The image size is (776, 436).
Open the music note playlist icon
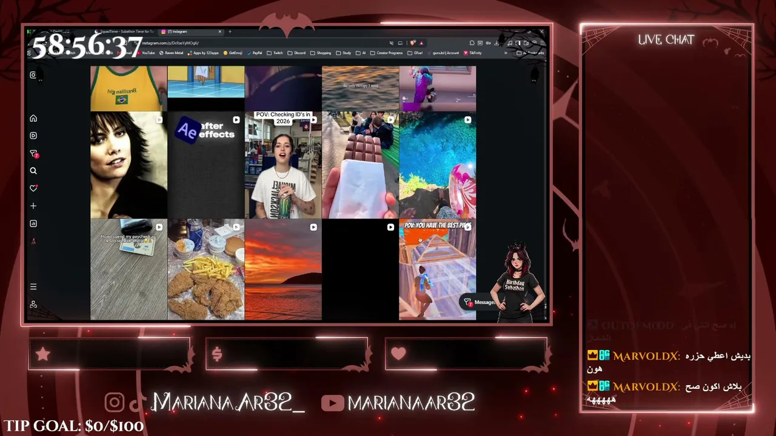pyautogui.click(x=510, y=43)
